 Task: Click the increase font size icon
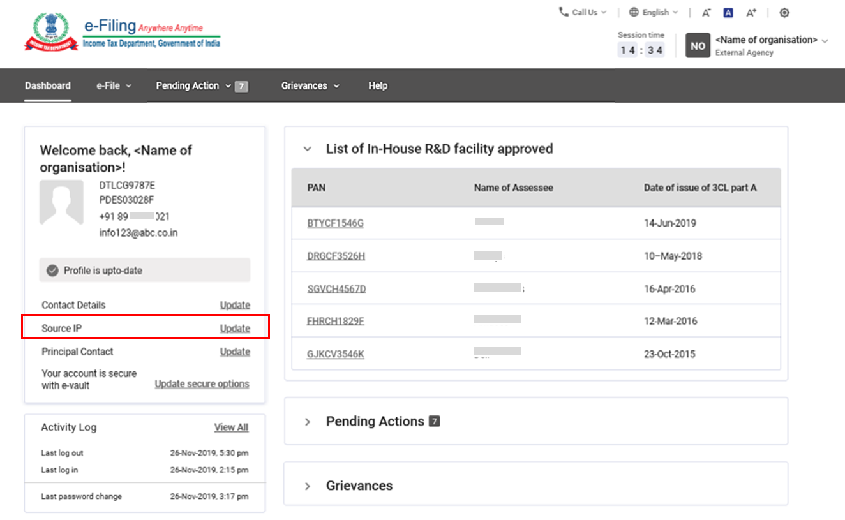751,13
